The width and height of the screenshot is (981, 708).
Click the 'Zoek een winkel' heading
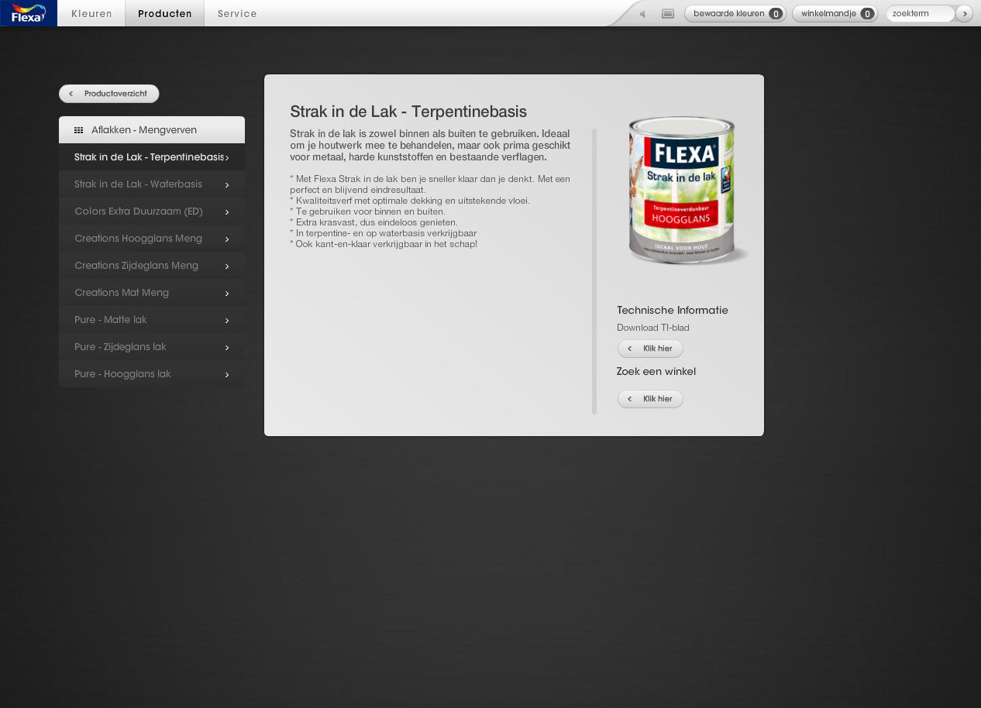(x=656, y=372)
